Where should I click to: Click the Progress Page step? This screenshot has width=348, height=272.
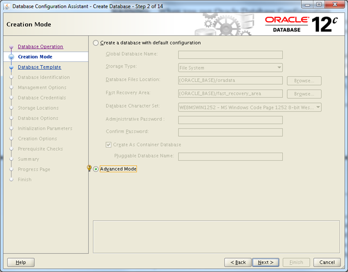click(x=34, y=169)
